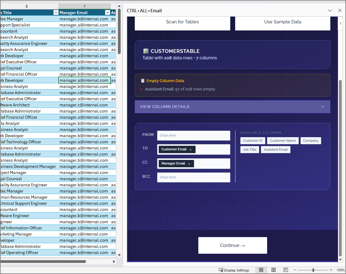This screenshot has height=274, width=346.
Task: Select Use Sample Data
Action: point(282,22)
